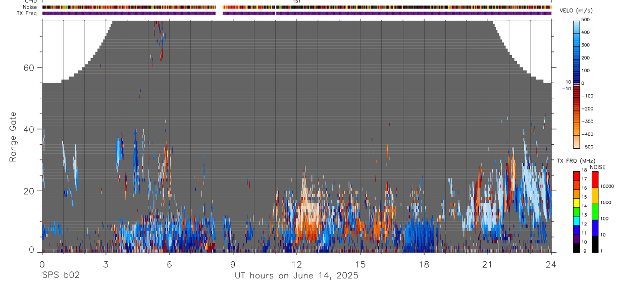Screen dimensions: 620x286
Task: Click the 1000 label on noise scale
Action: click(x=606, y=202)
